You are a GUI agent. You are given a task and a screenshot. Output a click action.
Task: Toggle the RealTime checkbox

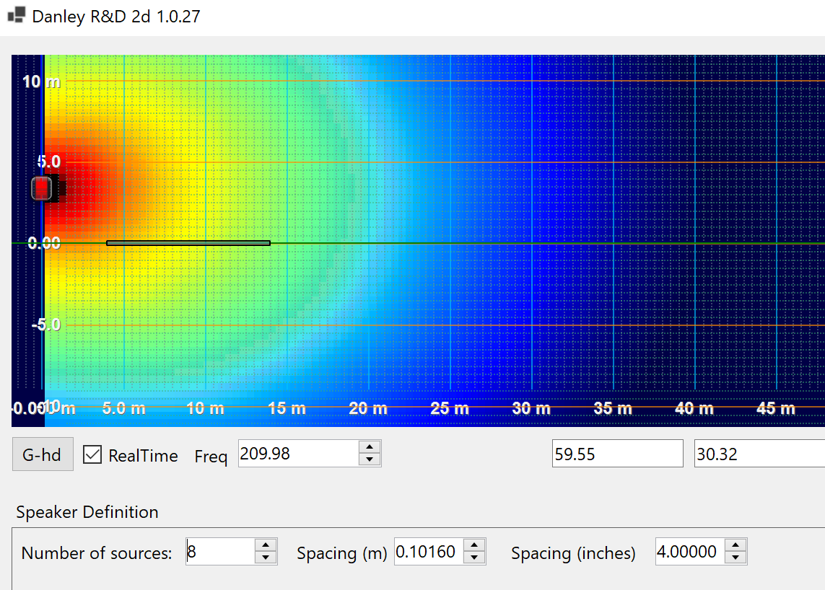[x=92, y=455]
